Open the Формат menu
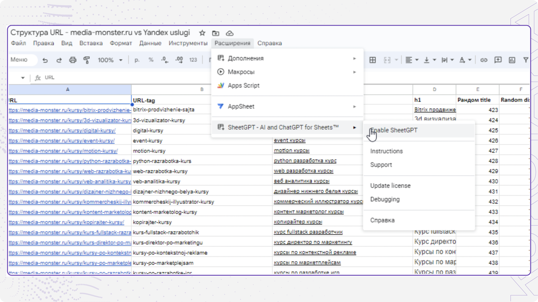Screen dimensions: 538x302 pos(121,43)
